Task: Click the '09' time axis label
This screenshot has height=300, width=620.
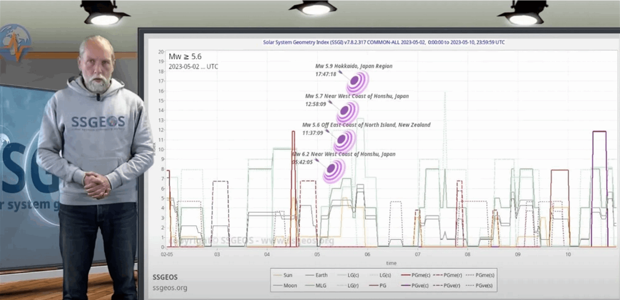Action: (x=518, y=255)
